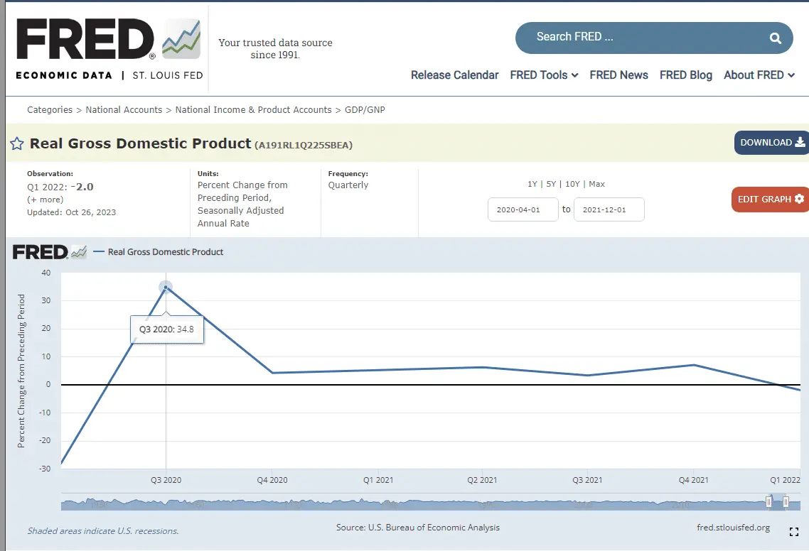The image size is (809, 551).
Task: Expand the FRED Tools dropdown menu
Action: pos(544,75)
